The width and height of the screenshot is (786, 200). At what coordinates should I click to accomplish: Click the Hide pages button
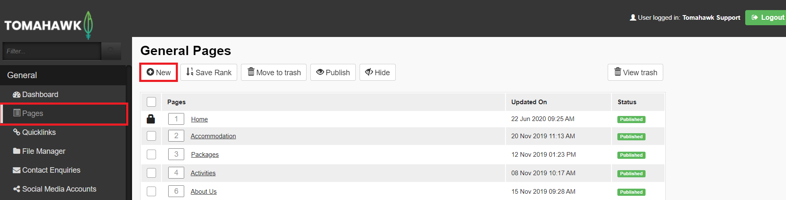(378, 72)
